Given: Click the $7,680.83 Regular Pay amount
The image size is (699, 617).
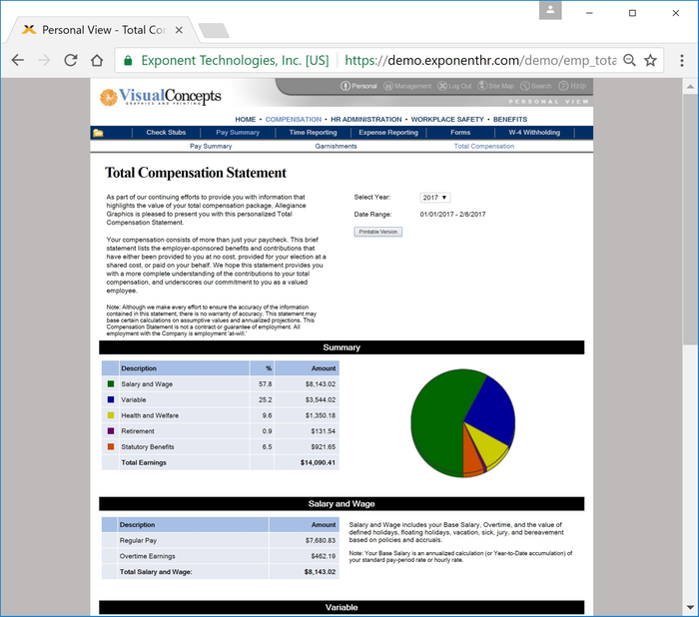Looking at the screenshot, I should pos(321,540).
